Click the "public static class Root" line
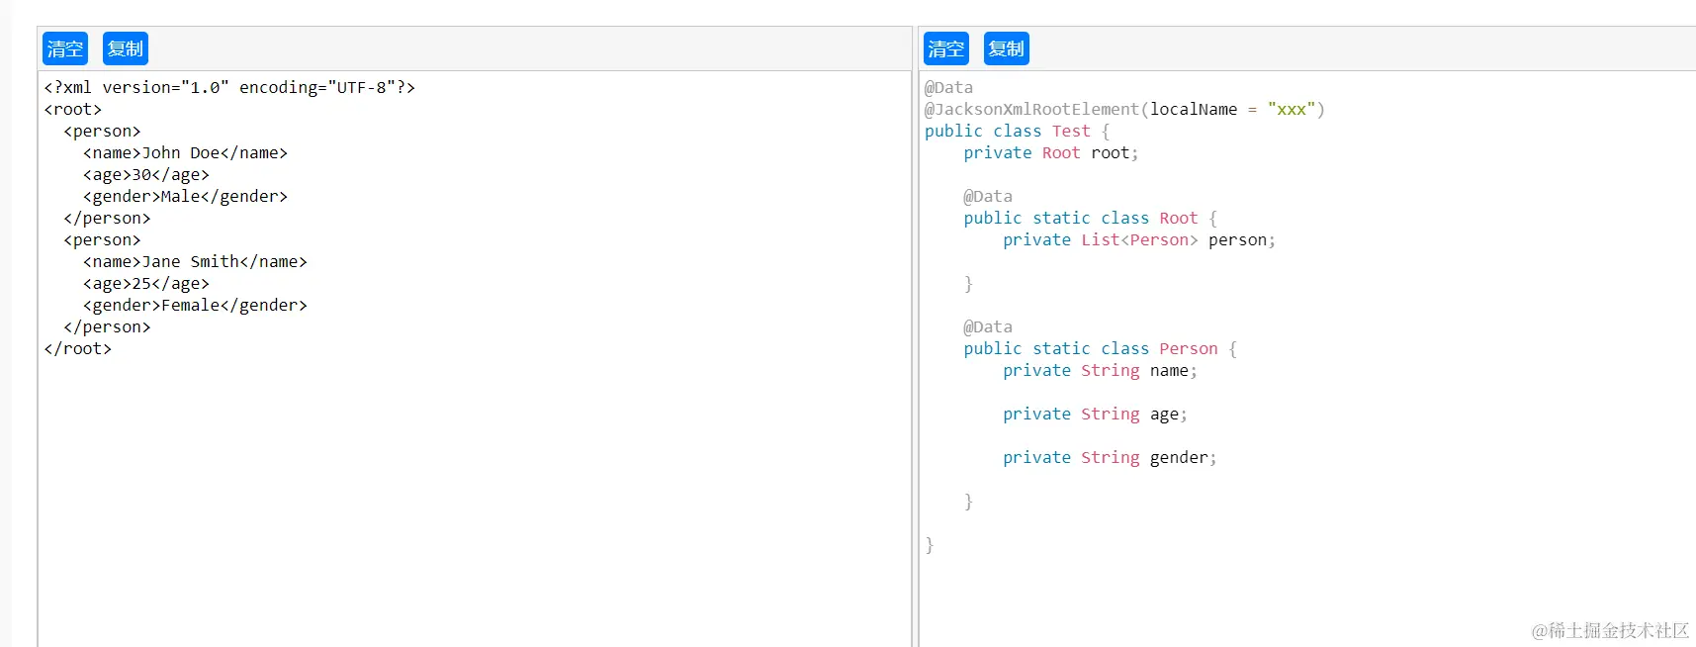 [1091, 218]
